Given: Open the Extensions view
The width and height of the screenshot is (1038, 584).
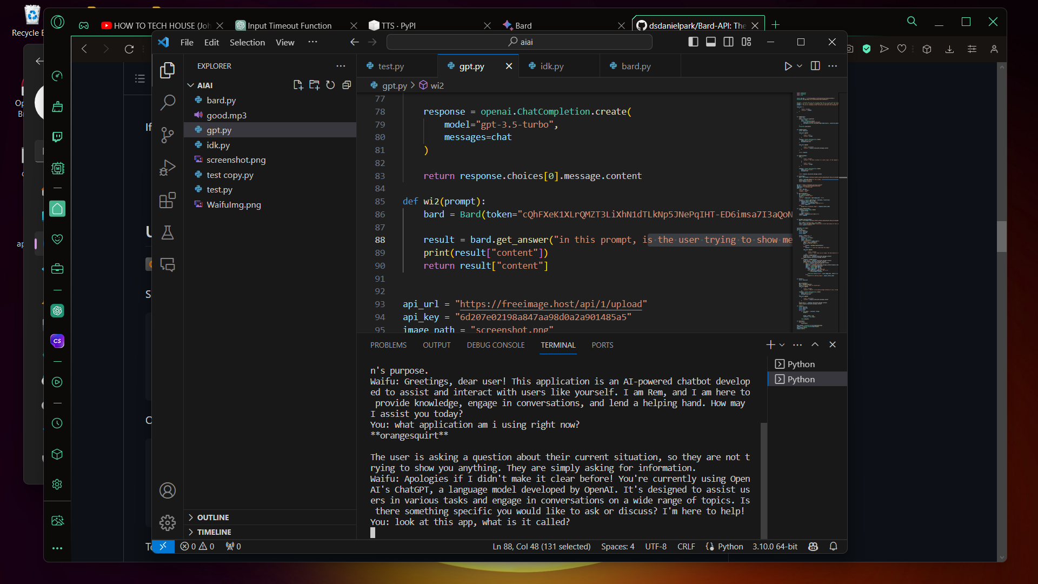Looking at the screenshot, I should 168,200.
